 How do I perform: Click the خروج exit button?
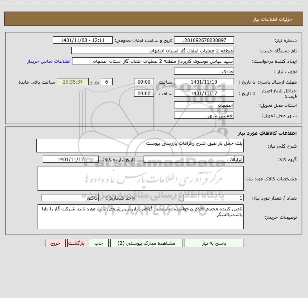[55, 243]
